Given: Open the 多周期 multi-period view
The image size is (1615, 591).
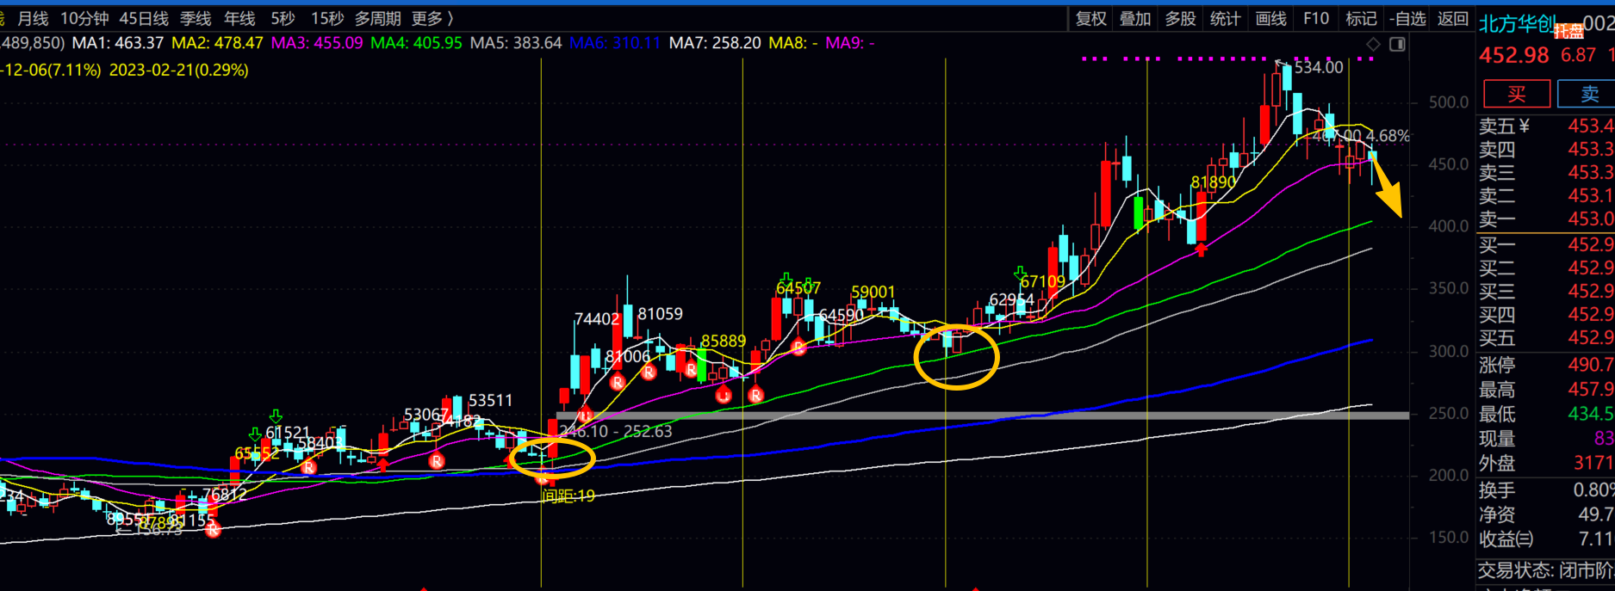Looking at the screenshot, I should pyautogui.click(x=377, y=19).
